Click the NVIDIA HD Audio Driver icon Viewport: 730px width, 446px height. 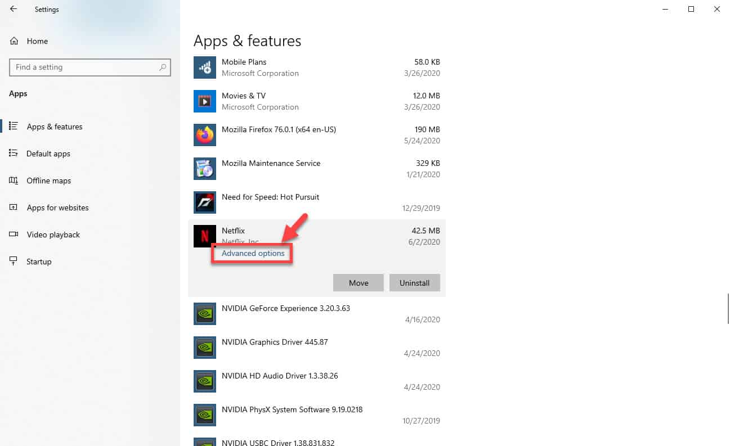[205, 381]
